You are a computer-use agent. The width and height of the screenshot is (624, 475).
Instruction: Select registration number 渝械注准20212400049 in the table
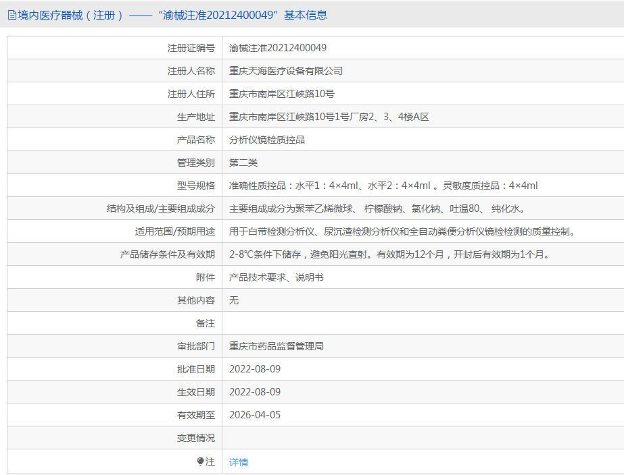click(x=278, y=48)
